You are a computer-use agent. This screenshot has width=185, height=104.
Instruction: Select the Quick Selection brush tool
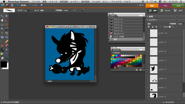click(7, 29)
